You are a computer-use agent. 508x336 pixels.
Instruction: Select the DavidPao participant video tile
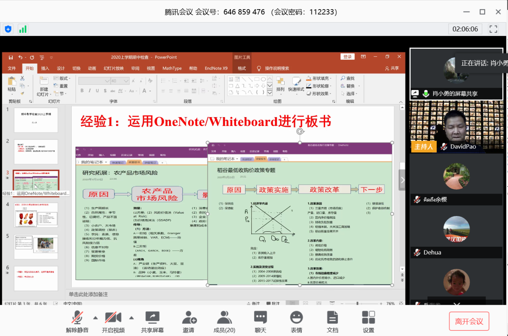[x=457, y=127]
